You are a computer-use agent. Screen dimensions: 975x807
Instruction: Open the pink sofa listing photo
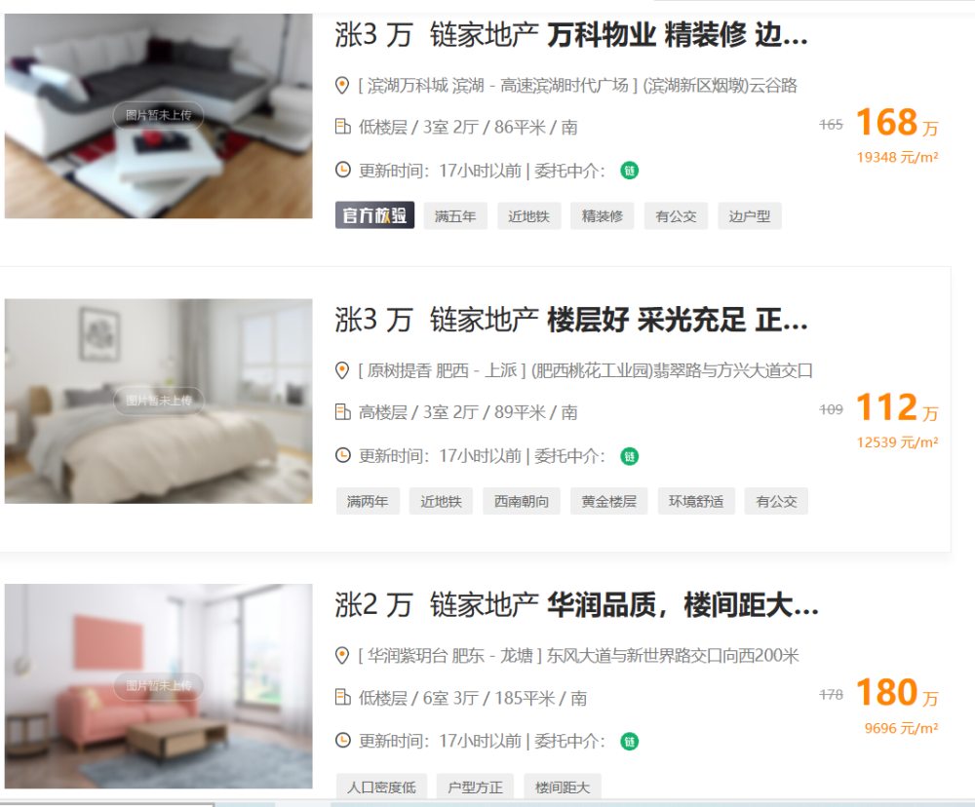(159, 686)
